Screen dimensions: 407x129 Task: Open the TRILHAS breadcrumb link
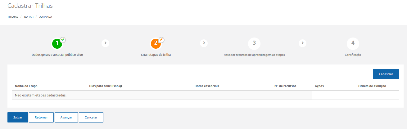coord(13,17)
